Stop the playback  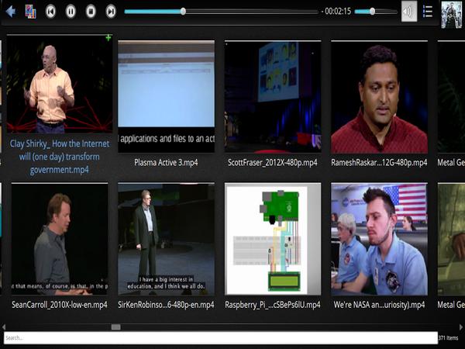91,12
